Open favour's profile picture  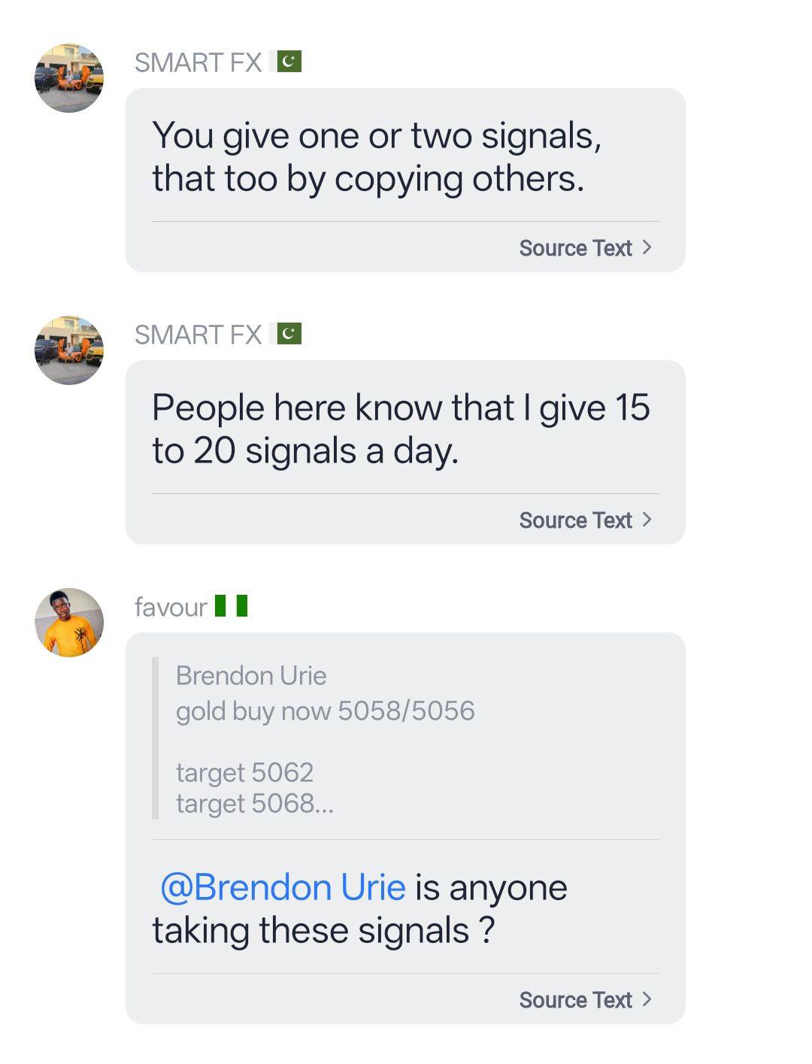tap(69, 623)
